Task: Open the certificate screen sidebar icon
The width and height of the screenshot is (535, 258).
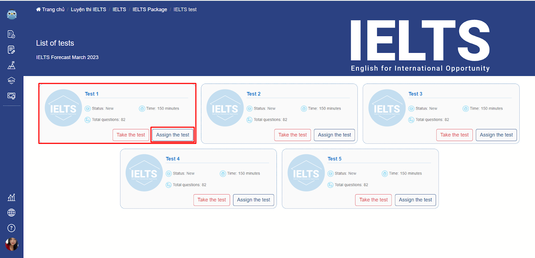Action: click(11, 96)
